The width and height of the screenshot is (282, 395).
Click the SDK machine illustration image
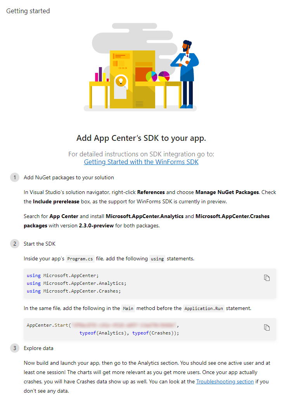click(141, 67)
